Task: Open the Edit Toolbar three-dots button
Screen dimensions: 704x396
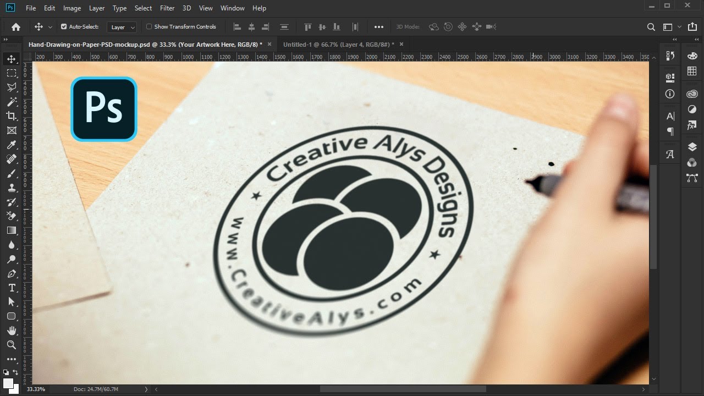Action: coord(11,359)
